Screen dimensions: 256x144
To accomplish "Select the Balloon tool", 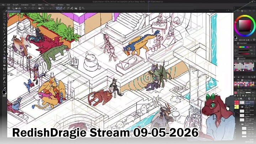I will click(x=4, y=85).
